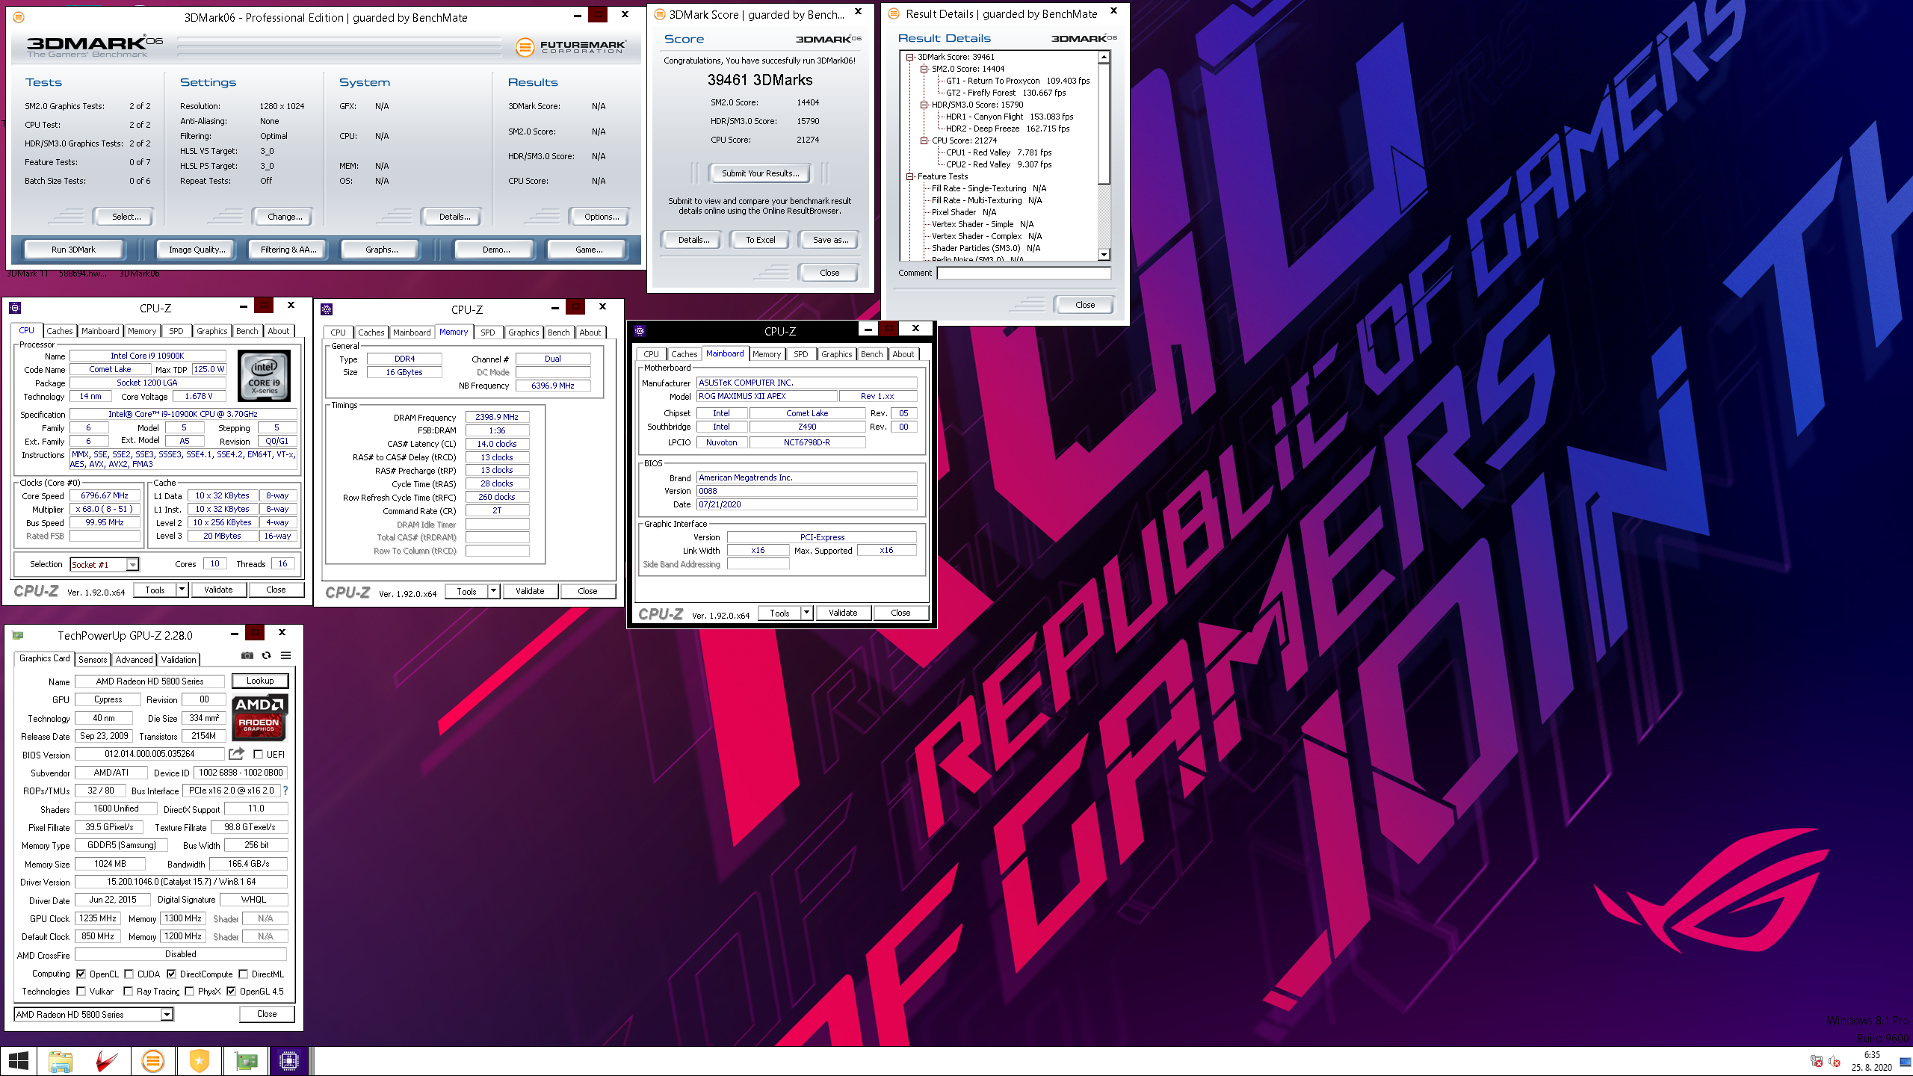Click the To Excel button
This screenshot has height=1076, width=1913.
(x=760, y=240)
